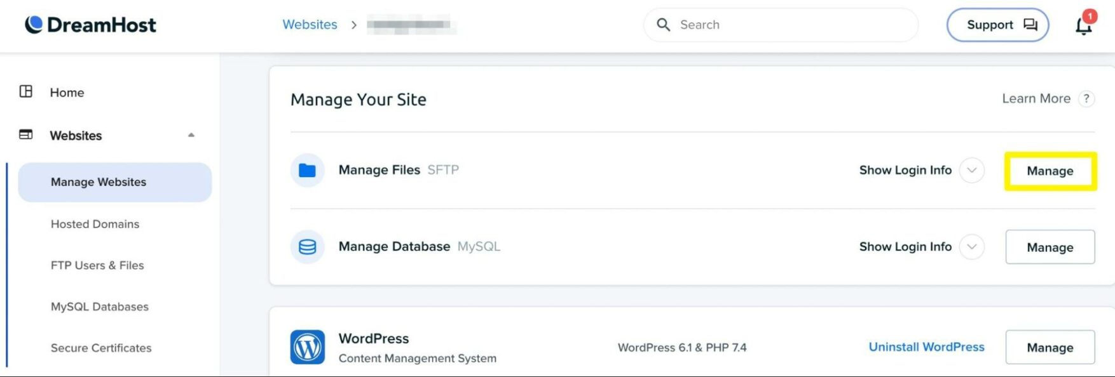
Task: Click the Uninstall WordPress link
Action: 926,347
